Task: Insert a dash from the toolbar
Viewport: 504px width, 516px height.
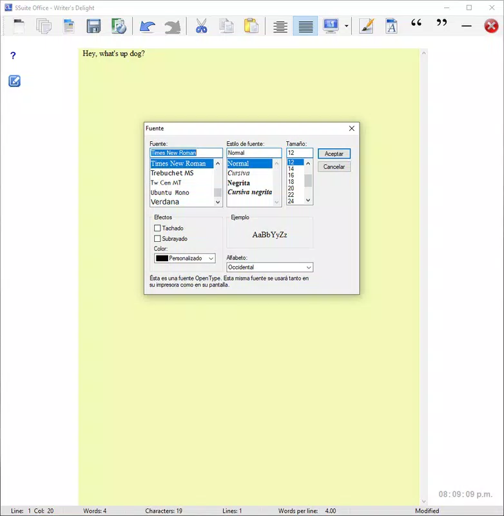Action: pyautogui.click(x=467, y=26)
